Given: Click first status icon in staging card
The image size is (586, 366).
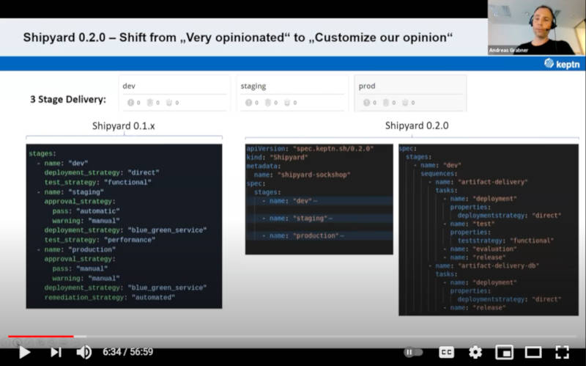Looking at the screenshot, I should [248, 103].
